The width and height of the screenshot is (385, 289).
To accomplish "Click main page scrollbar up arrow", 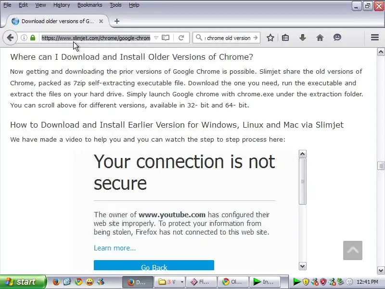I will [x=381, y=52].
